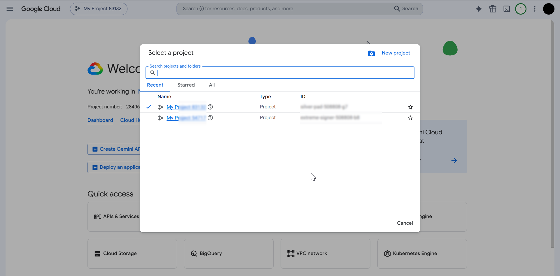Switch to the All tab

[x=212, y=85]
